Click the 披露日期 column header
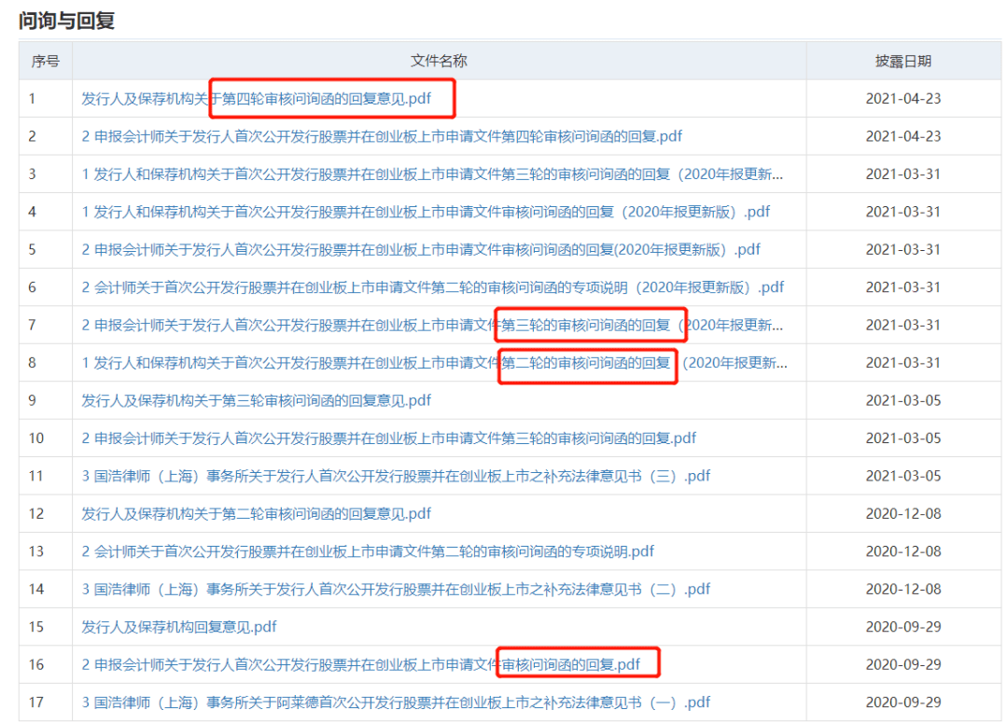The image size is (1008, 724). pos(906,60)
